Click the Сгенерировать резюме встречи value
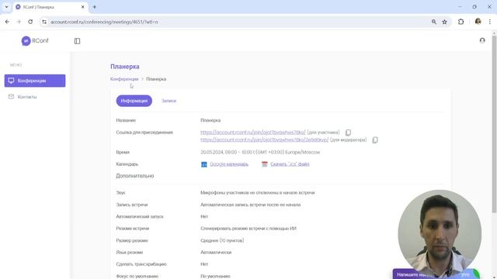The width and height of the screenshot is (497, 279). point(248,229)
